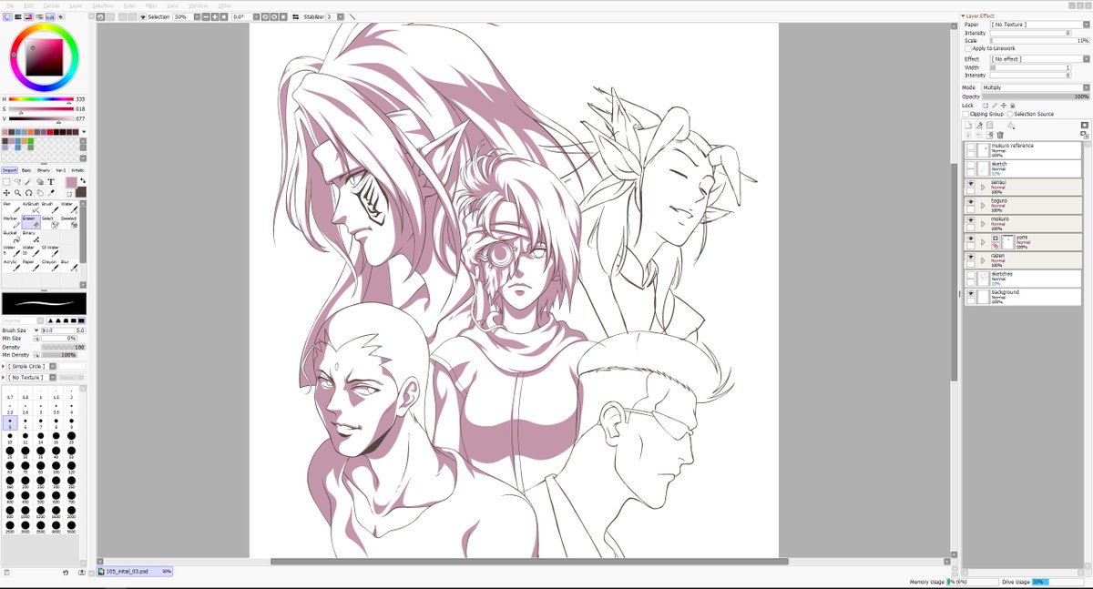Enable the Clipping Group checkbox

click(965, 114)
